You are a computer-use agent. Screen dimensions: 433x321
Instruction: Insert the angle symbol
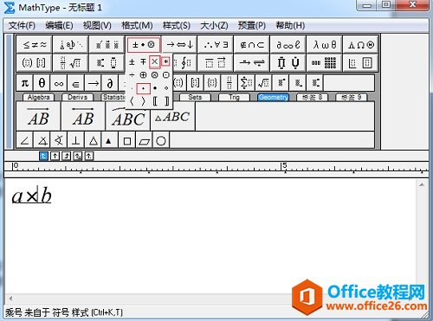(x=25, y=140)
